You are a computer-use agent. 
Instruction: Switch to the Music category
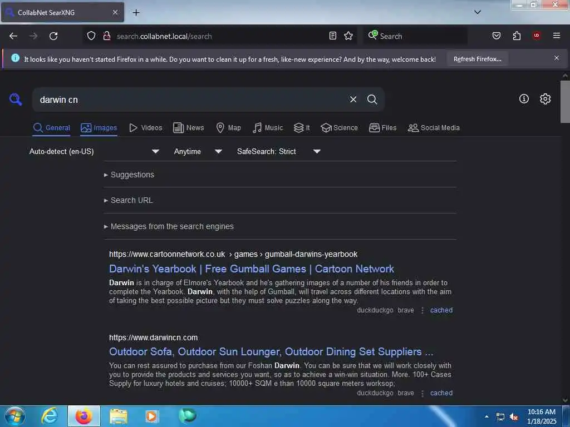pos(268,128)
